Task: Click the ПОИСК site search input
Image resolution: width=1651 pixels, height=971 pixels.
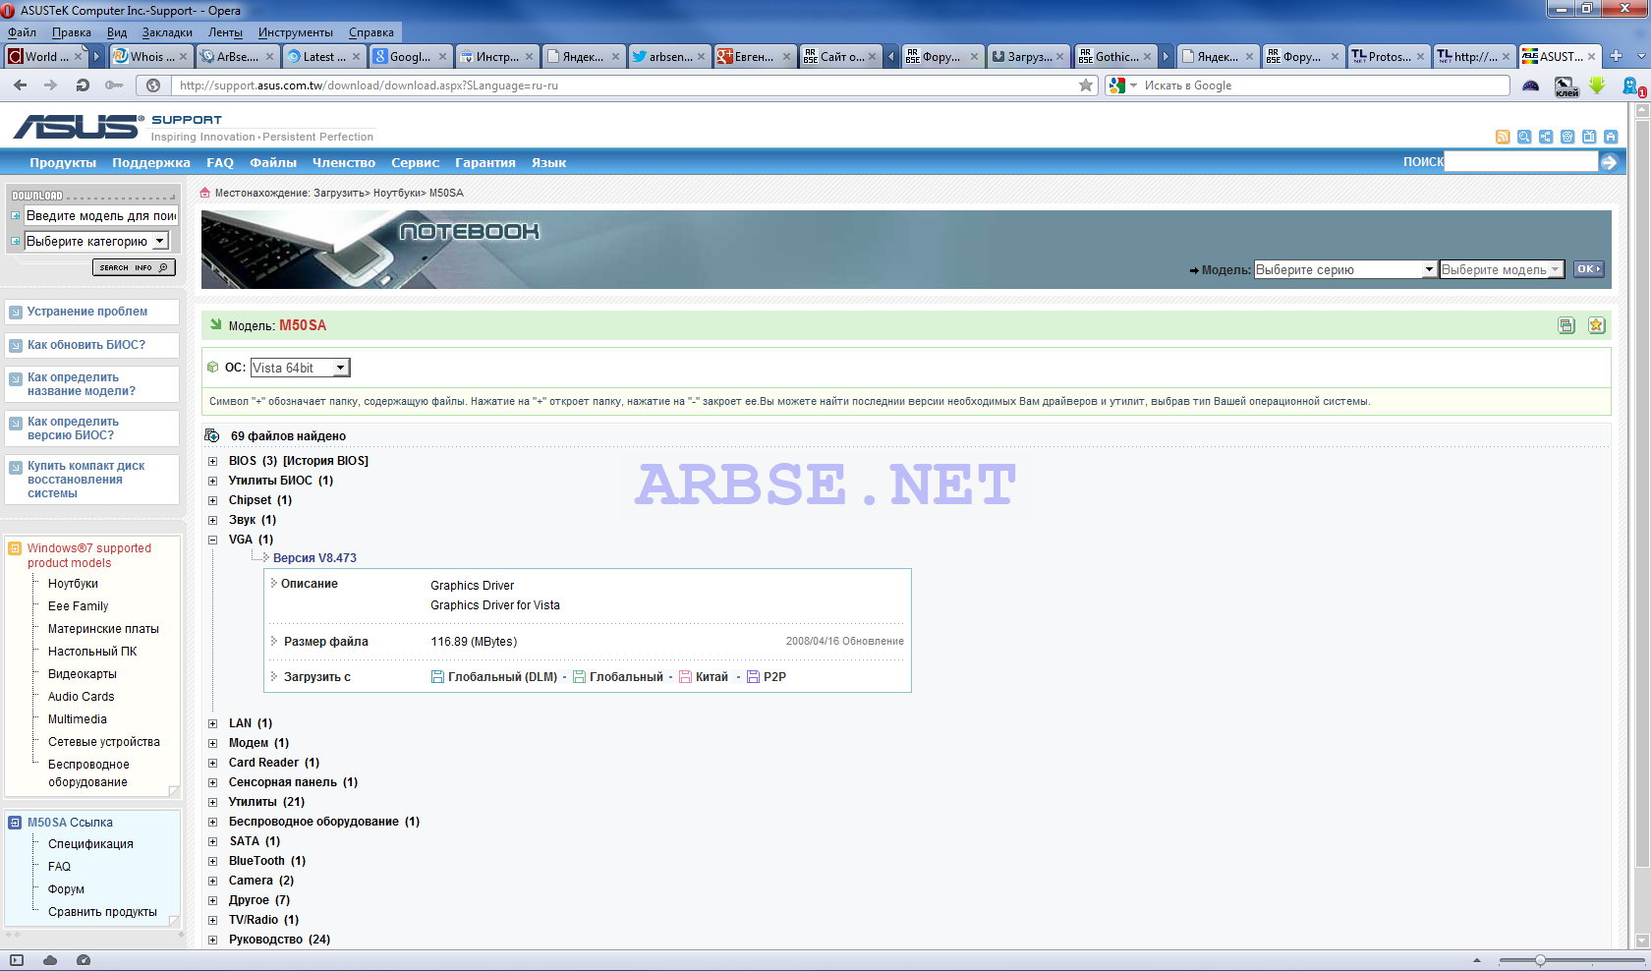Action: click(1521, 162)
